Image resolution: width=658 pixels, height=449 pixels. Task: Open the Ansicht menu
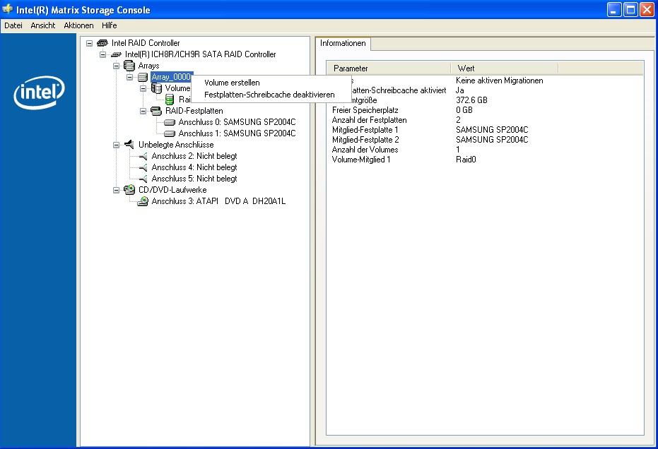[43, 25]
